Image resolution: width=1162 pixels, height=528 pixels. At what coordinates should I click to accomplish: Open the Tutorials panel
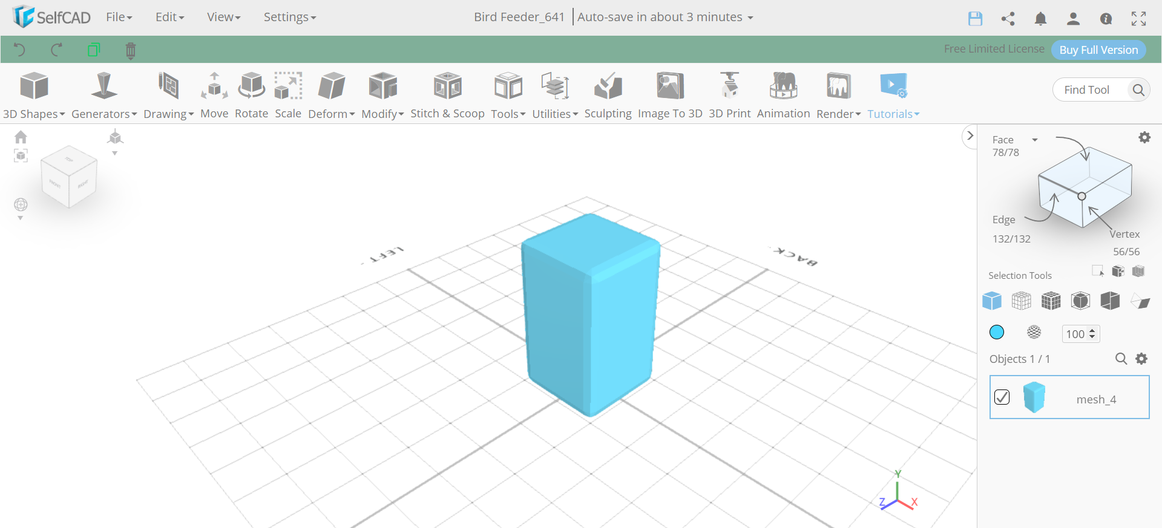click(893, 96)
